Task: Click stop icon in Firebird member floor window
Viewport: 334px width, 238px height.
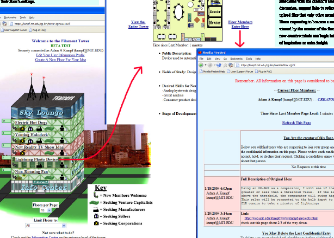Action: coord(225,65)
